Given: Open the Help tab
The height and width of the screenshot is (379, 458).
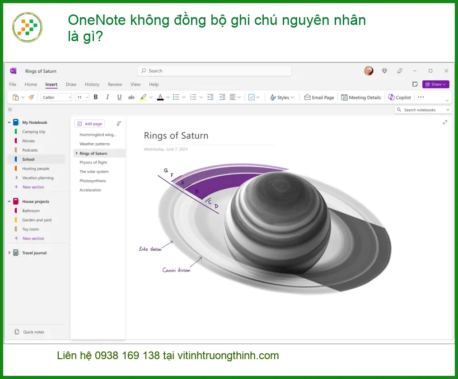Looking at the screenshot, I should [x=154, y=84].
